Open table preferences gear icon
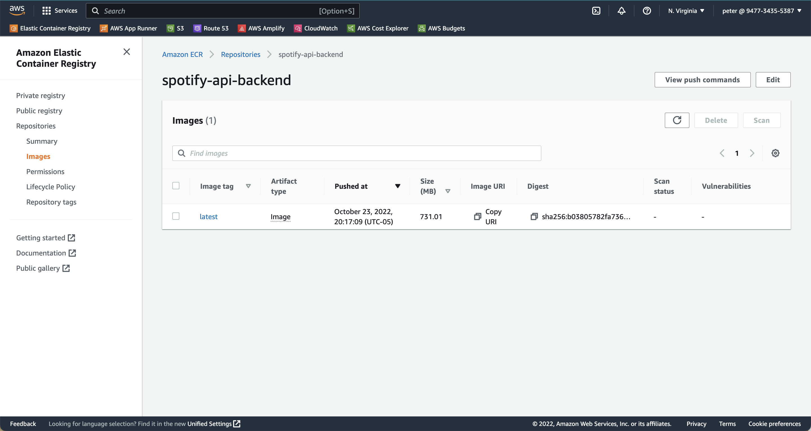Image resolution: width=811 pixels, height=431 pixels. click(x=776, y=153)
